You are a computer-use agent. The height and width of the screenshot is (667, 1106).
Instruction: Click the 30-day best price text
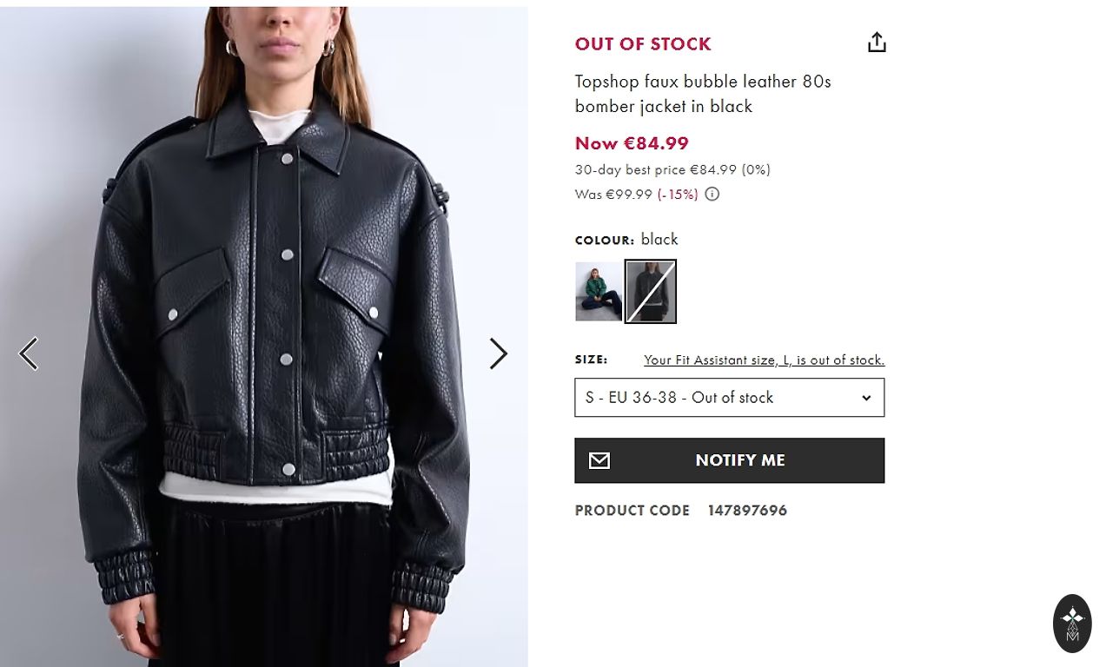tap(672, 170)
